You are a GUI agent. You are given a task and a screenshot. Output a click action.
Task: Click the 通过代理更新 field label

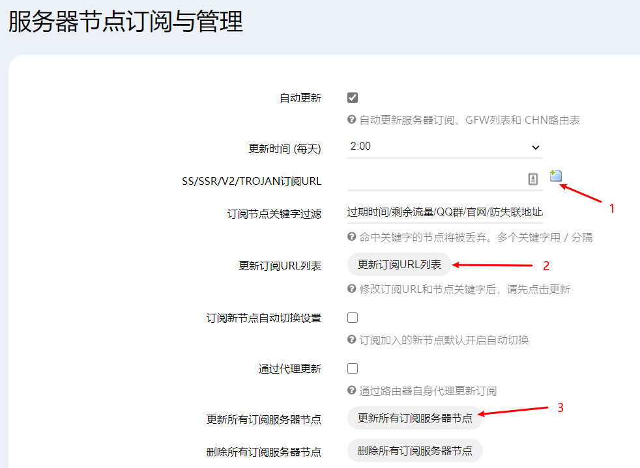coord(289,369)
